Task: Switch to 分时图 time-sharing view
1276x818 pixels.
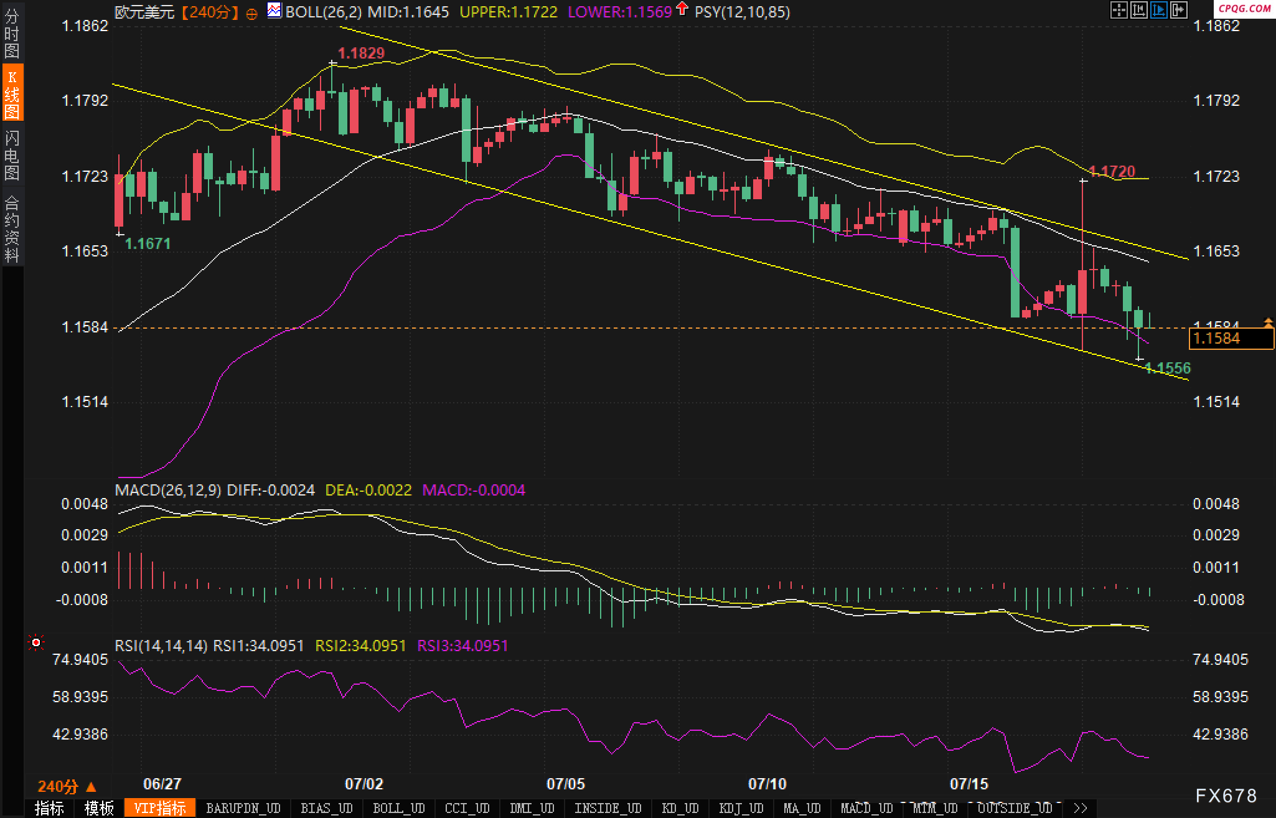Action: point(12,33)
